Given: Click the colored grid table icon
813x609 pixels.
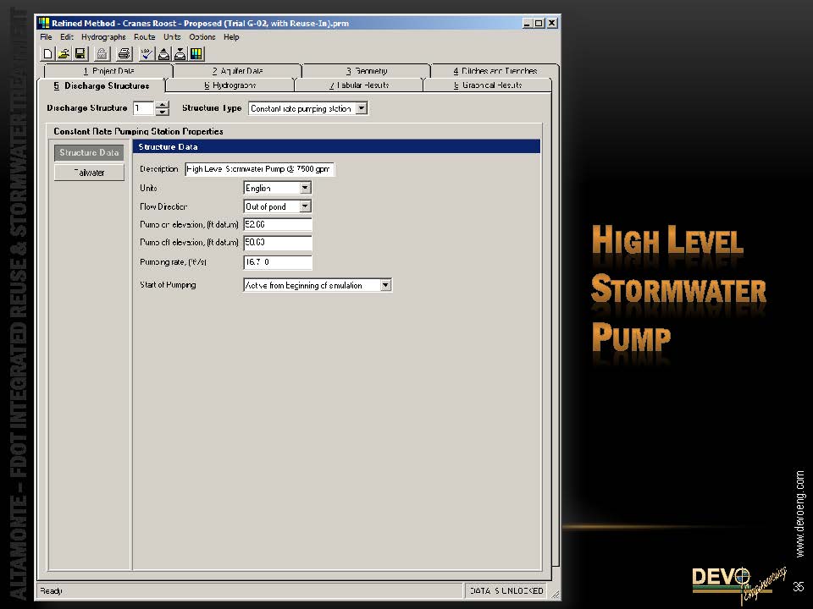Looking at the screenshot, I should point(196,53).
